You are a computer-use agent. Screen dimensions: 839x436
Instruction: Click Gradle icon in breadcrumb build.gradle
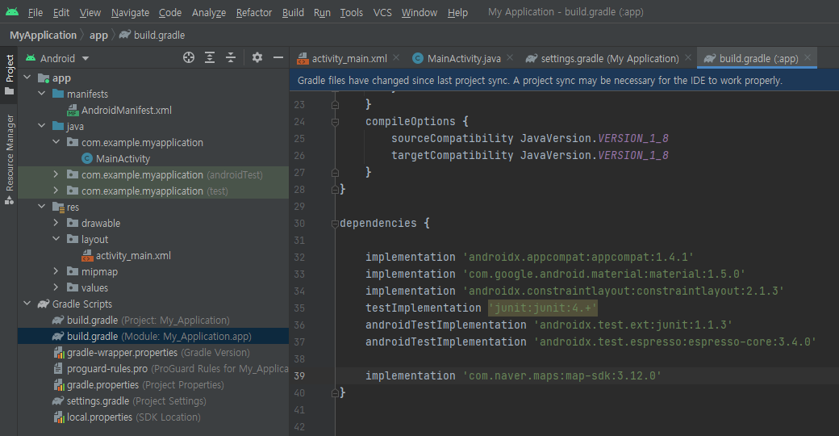[125, 35]
